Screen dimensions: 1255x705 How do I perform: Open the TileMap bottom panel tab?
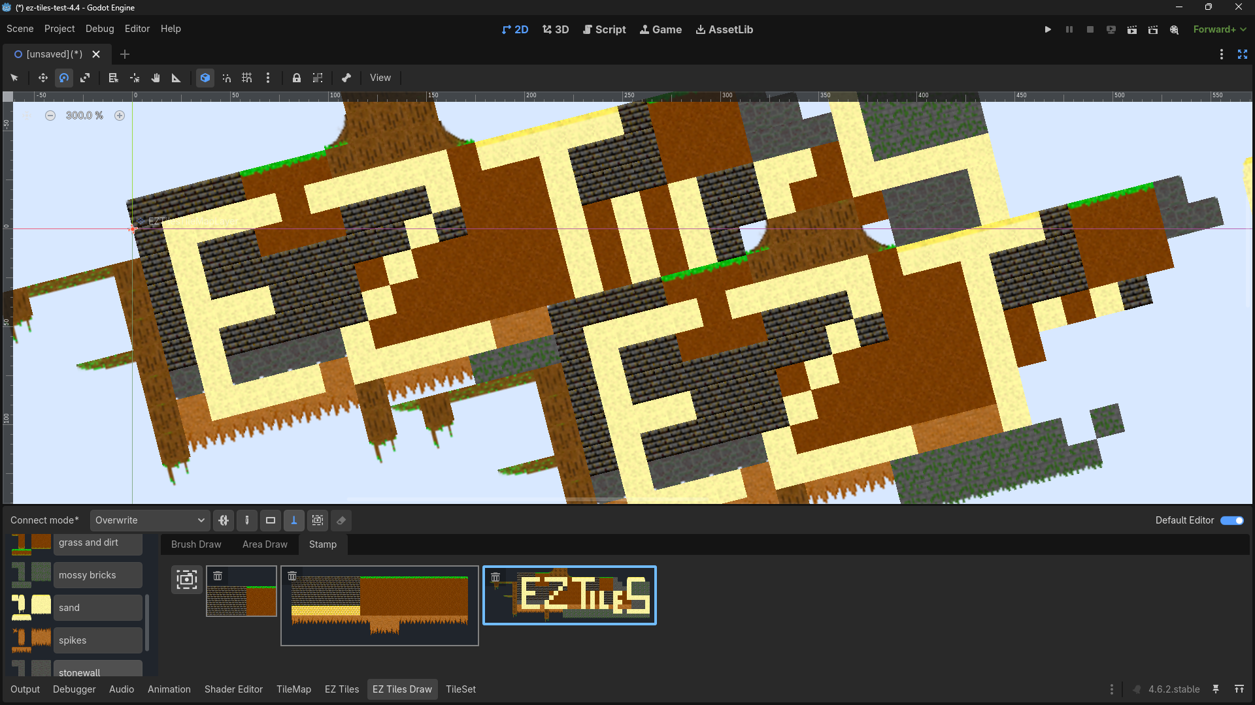[x=293, y=689]
